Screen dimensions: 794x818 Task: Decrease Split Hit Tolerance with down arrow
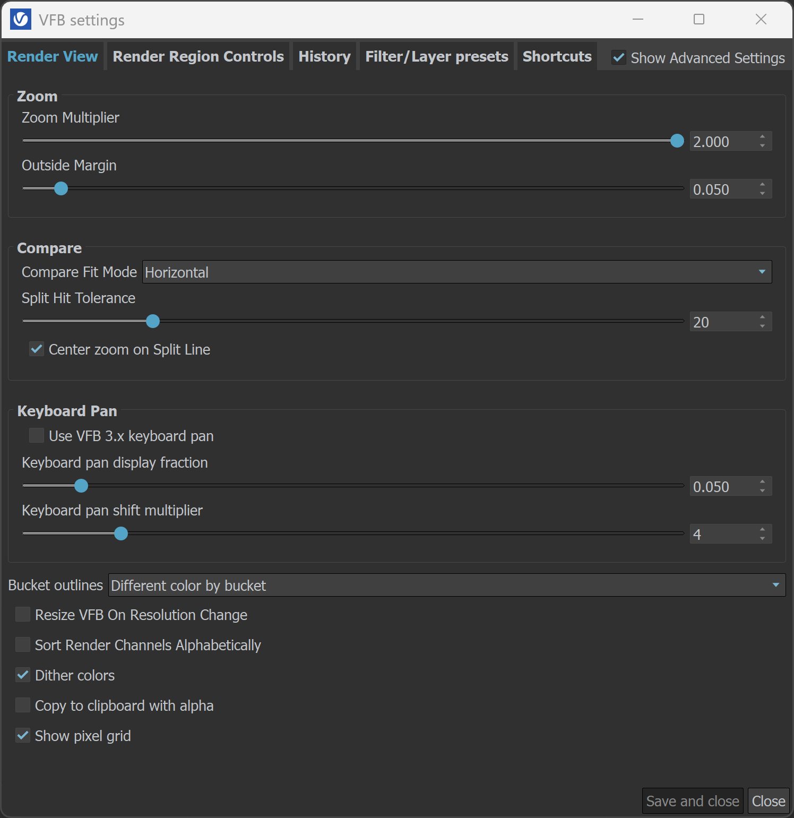pyautogui.click(x=762, y=326)
